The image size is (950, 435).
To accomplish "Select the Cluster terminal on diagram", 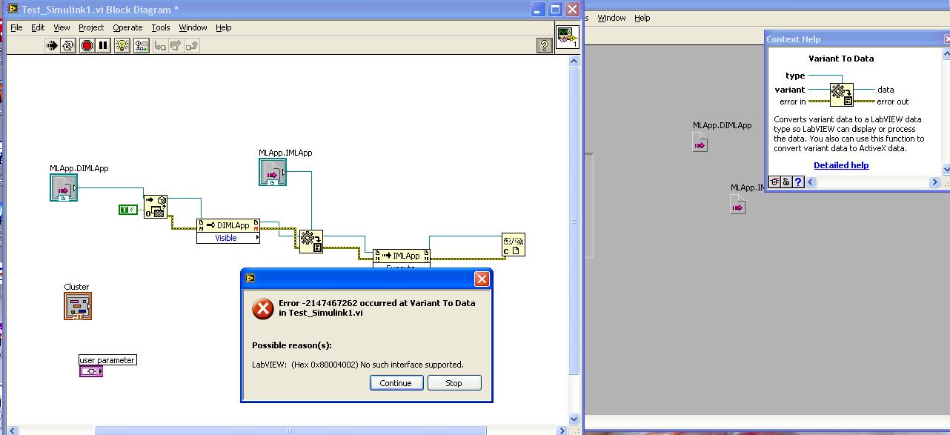I will (78, 306).
